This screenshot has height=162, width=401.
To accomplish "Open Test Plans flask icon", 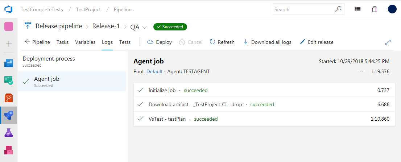I will [x=9, y=133].
